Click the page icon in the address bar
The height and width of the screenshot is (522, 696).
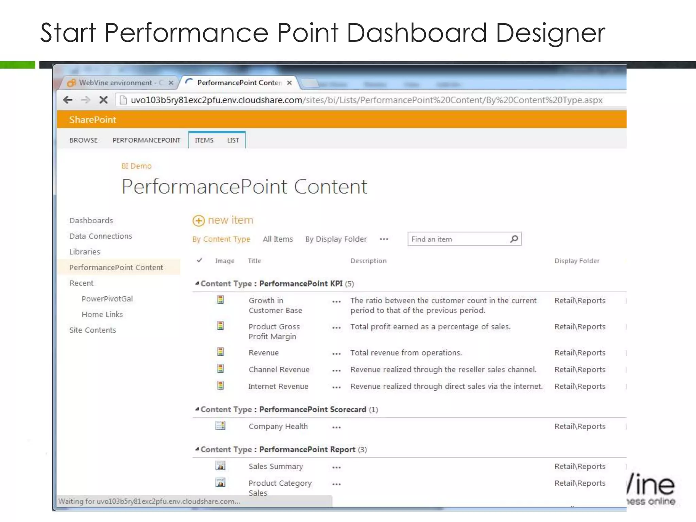point(123,100)
